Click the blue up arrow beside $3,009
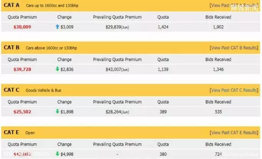The height and width of the screenshot is (159, 262). [x=57, y=26]
